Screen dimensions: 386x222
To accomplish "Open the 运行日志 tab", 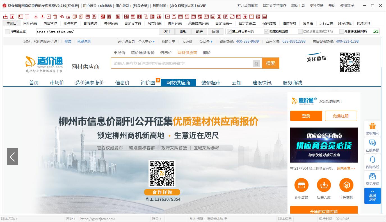I will [326, 23].
